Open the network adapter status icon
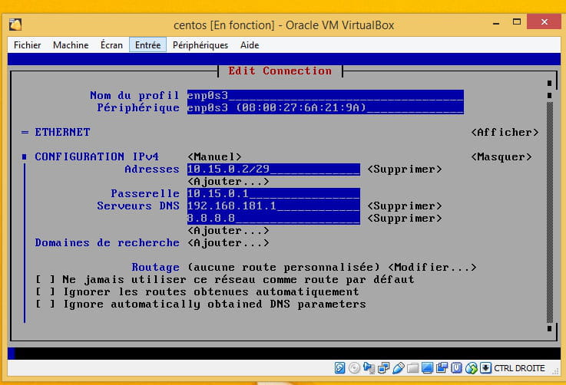The height and width of the screenshot is (385, 566). coord(369,369)
